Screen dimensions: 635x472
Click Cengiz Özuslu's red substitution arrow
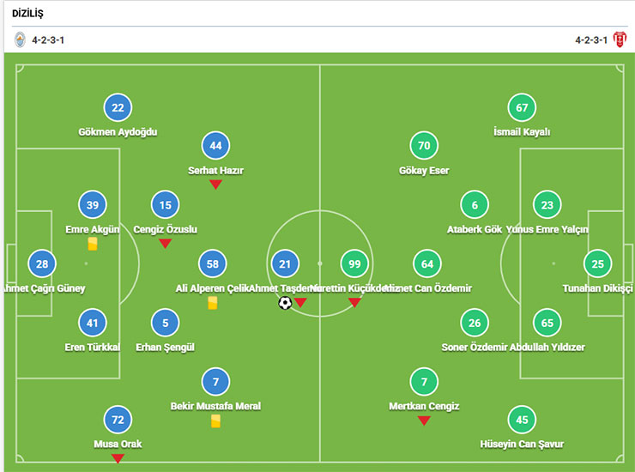pos(166,244)
